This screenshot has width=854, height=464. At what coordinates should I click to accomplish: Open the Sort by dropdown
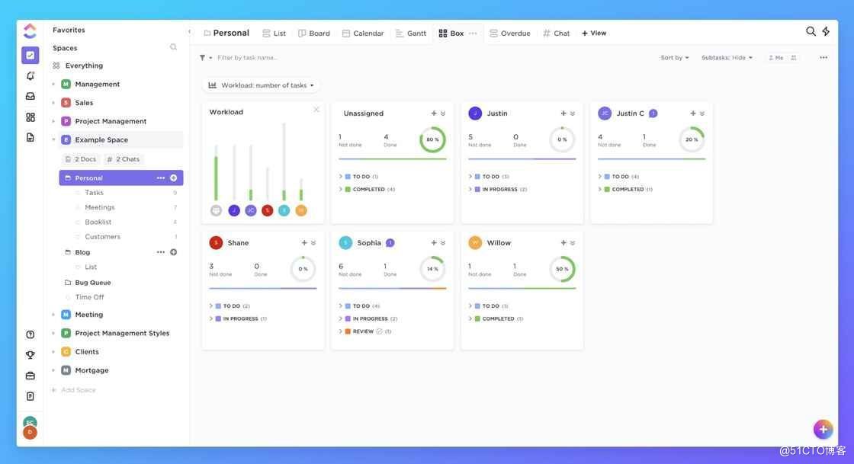674,58
